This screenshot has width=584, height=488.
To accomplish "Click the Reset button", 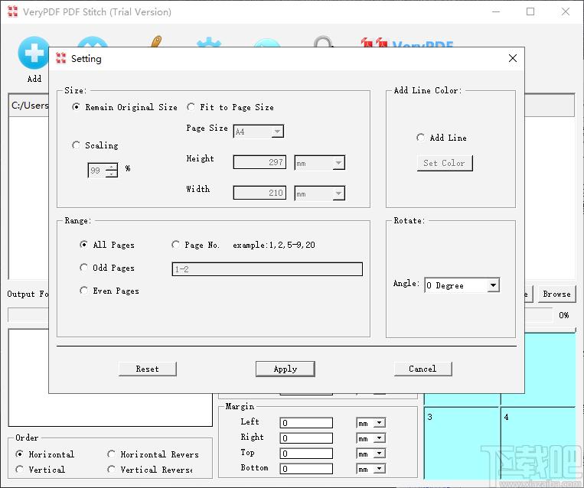I will [x=148, y=369].
